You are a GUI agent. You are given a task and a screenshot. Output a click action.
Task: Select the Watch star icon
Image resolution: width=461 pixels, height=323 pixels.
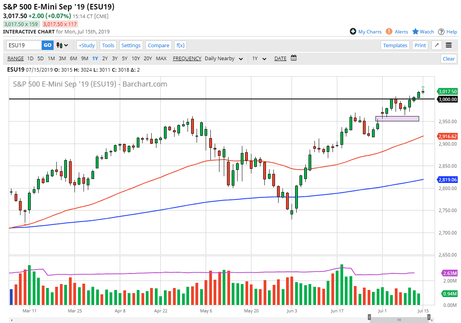[x=416, y=31]
